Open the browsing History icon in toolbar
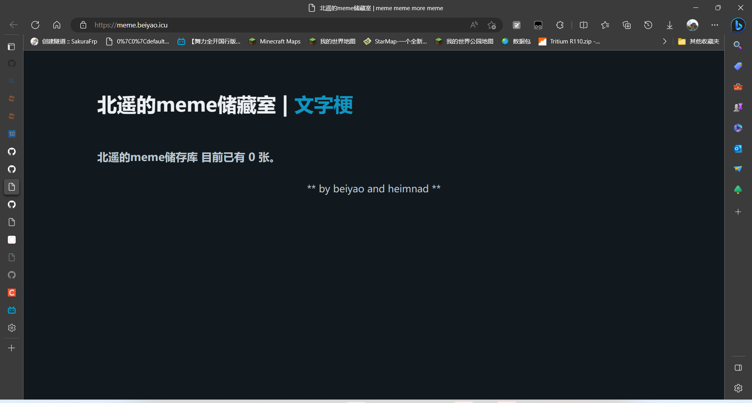Image resolution: width=752 pixels, height=403 pixels. (648, 25)
